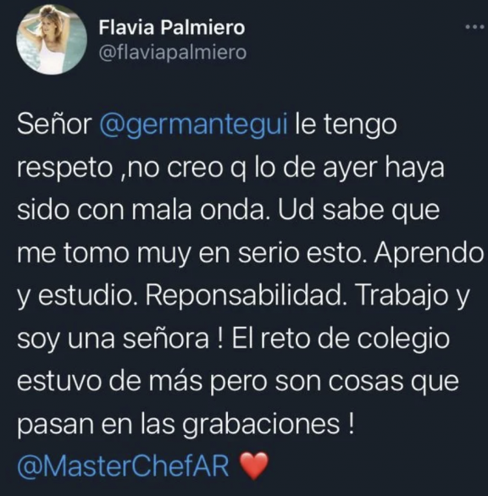The image size is (488, 496).
Task: Click the phrase "mala onda"
Action: 198,210
